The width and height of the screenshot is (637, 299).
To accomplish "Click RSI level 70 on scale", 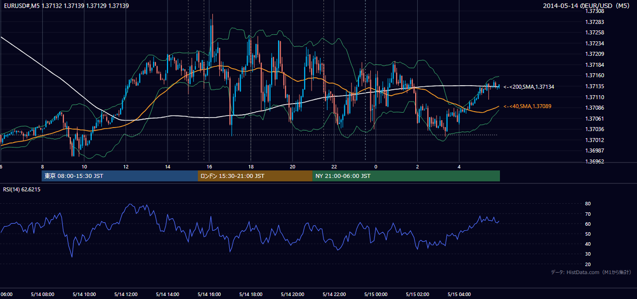I will (x=588, y=214).
